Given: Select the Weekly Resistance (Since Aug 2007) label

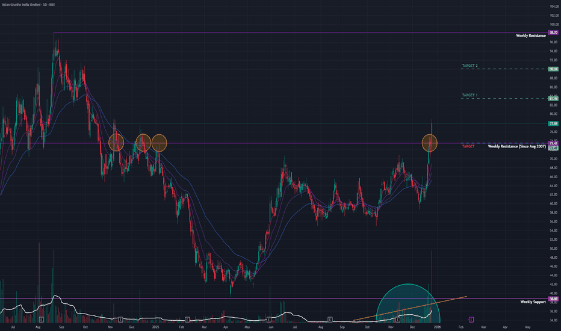Looking at the screenshot, I should point(516,146).
